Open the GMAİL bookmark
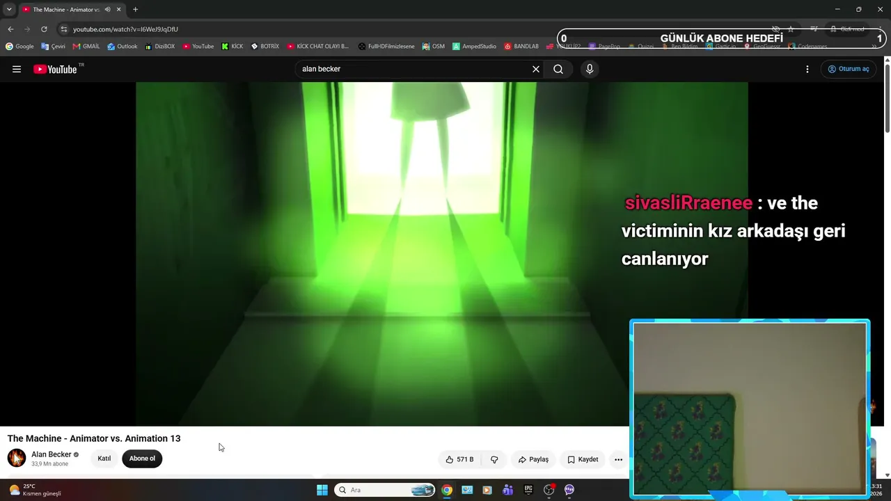891x501 pixels. 86,47
